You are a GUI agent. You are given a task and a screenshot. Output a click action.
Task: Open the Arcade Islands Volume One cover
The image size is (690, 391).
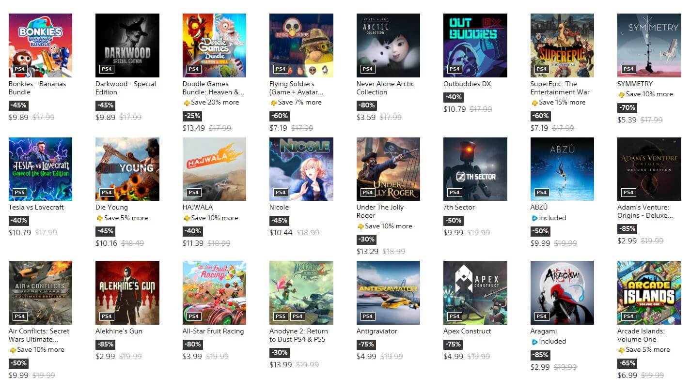click(x=649, y=293)
